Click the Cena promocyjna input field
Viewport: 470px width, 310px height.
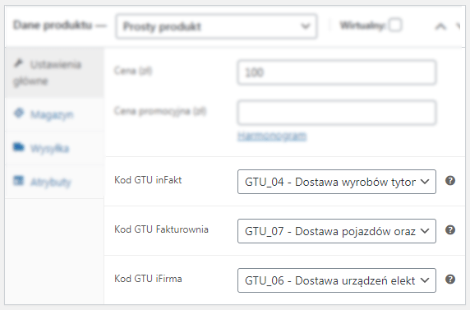[337, 113]
